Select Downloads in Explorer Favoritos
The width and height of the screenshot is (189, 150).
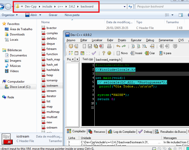pos(17,34)
